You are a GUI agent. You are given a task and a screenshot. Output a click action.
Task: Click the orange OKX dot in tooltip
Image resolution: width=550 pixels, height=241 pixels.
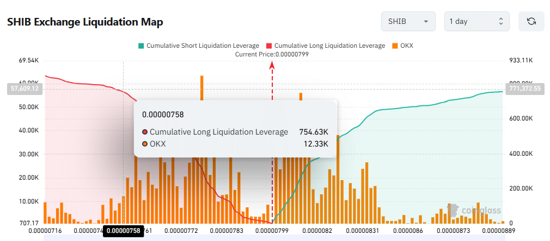point(145,144)
